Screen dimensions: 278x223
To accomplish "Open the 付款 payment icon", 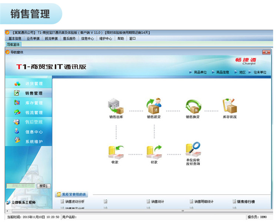I will (154, 152).
